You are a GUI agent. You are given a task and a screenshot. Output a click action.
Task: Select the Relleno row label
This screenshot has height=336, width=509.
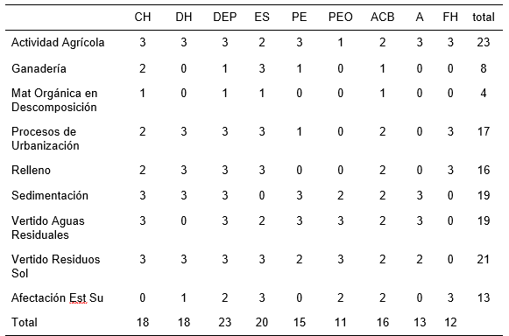(31, 170)
